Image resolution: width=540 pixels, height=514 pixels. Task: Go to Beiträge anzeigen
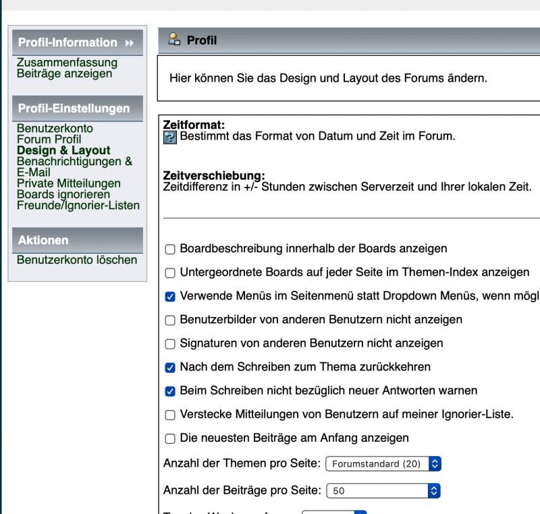[x=64, y=74]
